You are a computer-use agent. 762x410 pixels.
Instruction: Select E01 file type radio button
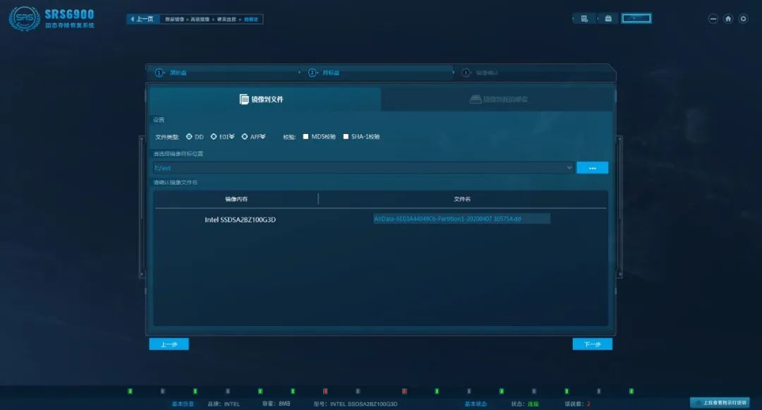213,136
